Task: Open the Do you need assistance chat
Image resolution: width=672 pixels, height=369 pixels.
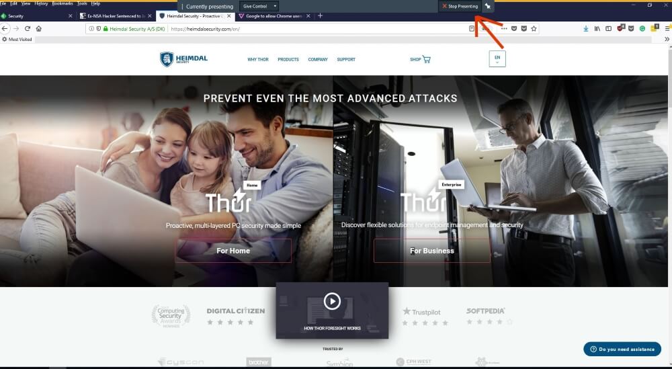Action: click(x=622, y=350)
